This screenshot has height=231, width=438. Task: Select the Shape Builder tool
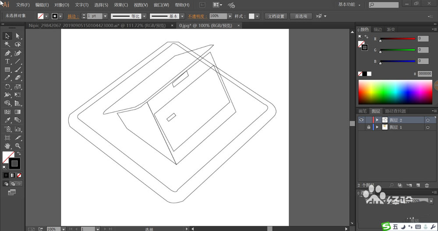pos(7,103)
